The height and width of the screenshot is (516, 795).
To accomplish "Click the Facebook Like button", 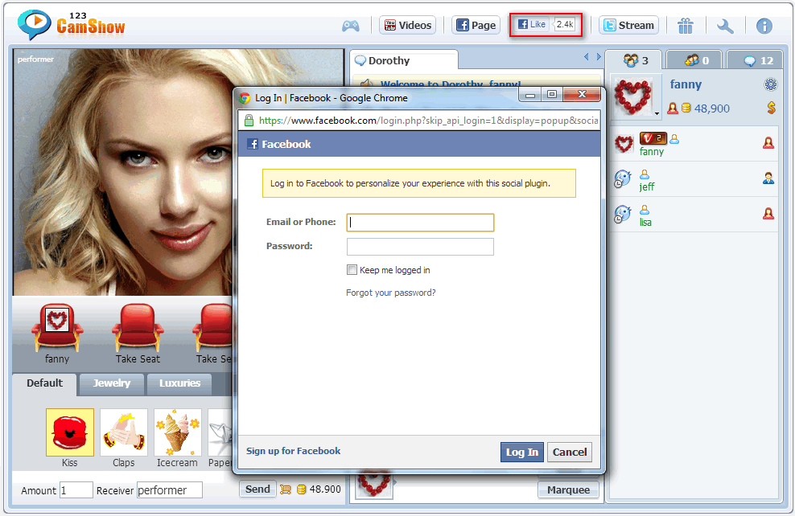I will click(532, 24).
